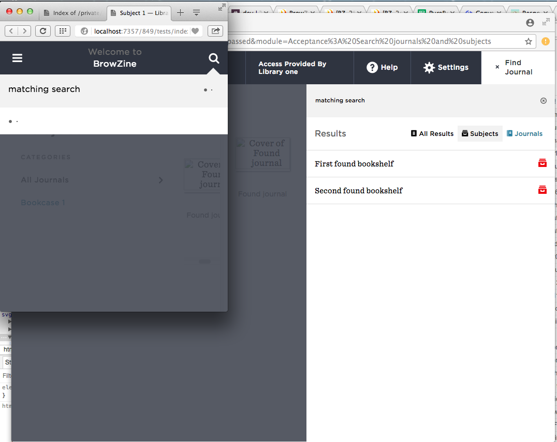Screen dimensions: 557x442
Task: Go forward with the front window's forward arrow
Action: click(x=24, y=31)
